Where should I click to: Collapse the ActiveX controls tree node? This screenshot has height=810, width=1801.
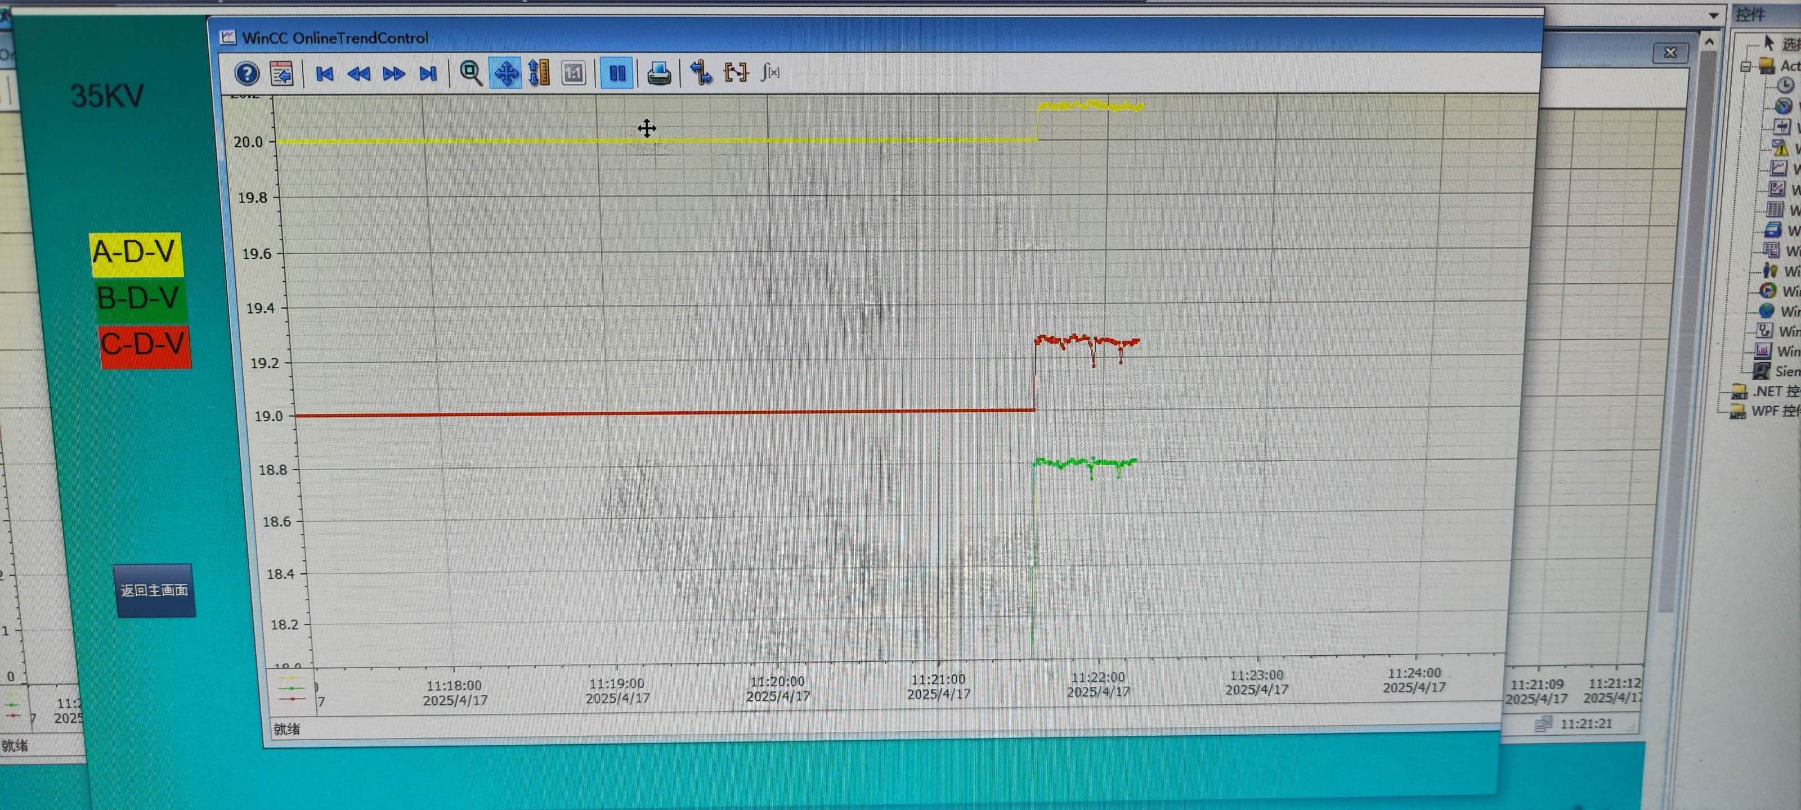click(x=1745, y=66)
